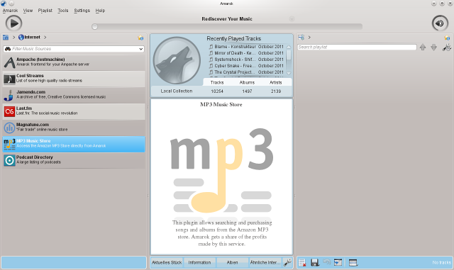Image resolution: width=454 pixels, height=270 pixels.
Task: Select Ampache (testmachine) service
Action: point(74,62)
